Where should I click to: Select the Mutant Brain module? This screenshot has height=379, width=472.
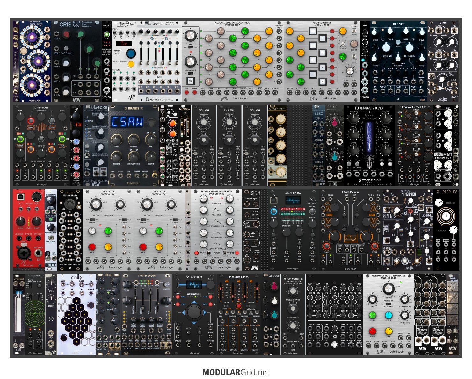click(70, 230)
